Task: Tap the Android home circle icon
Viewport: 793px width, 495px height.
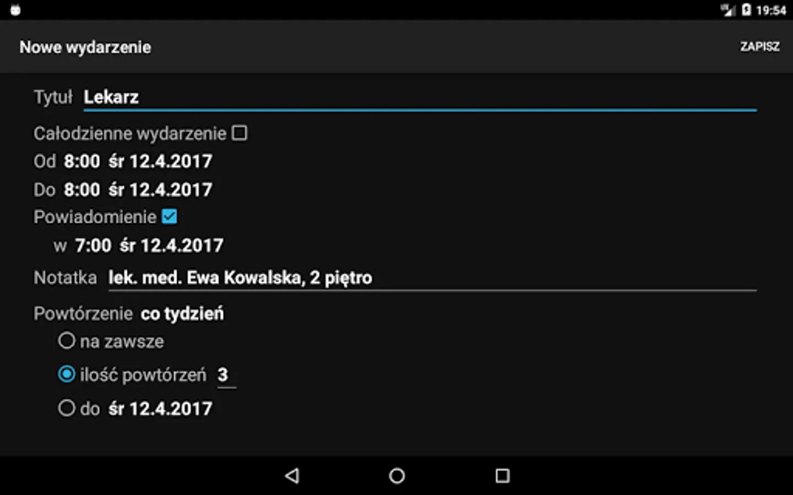Action: [x=397, y=476]
